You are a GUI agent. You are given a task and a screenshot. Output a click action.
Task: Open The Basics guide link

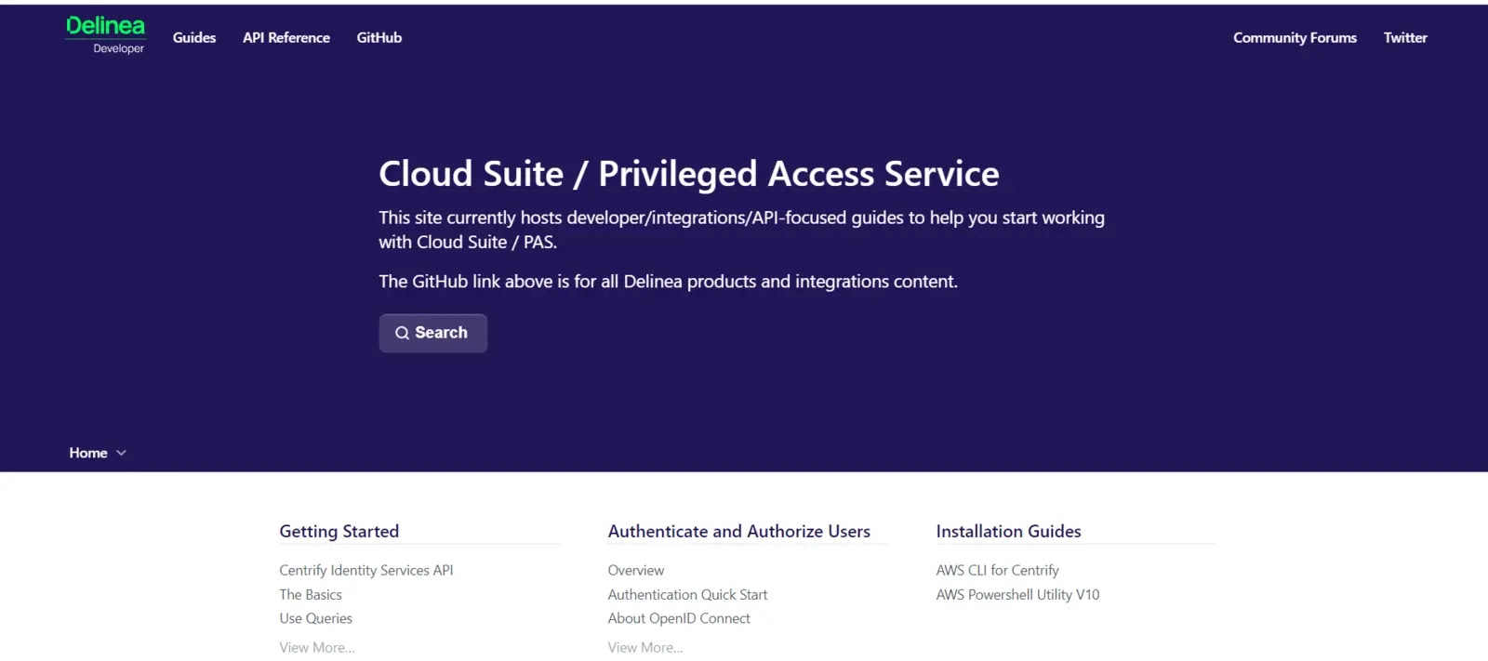click(311, 594)
